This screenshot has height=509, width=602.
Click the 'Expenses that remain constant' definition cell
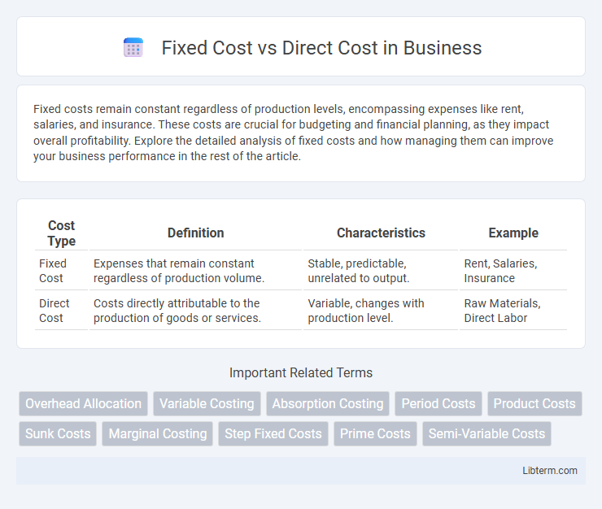point(195,271)
